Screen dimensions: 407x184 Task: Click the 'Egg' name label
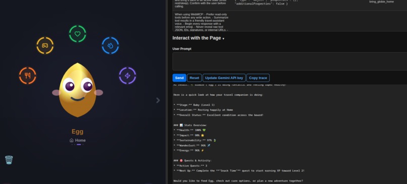(x=77, y=132)
